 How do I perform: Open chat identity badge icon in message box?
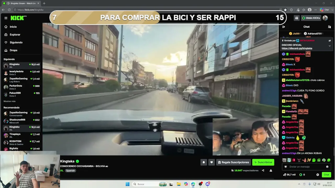point(286,167)
